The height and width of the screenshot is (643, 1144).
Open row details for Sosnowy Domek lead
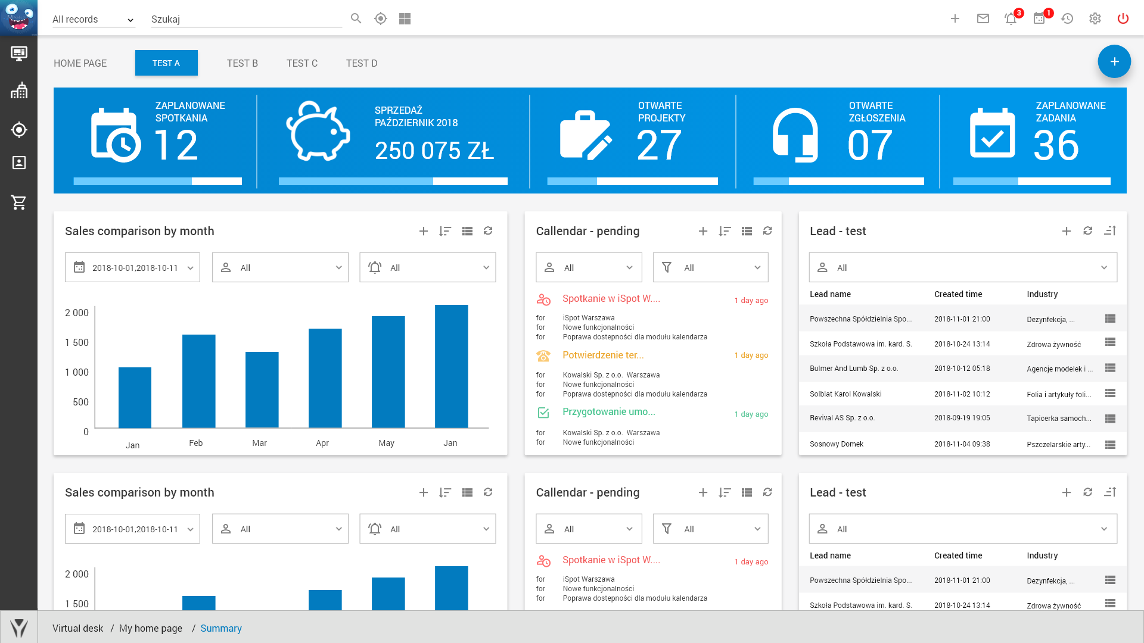[x=1109, y=444]
